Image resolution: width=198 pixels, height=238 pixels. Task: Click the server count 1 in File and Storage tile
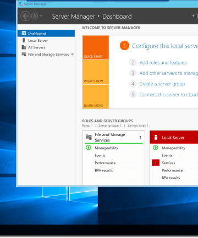140,137
